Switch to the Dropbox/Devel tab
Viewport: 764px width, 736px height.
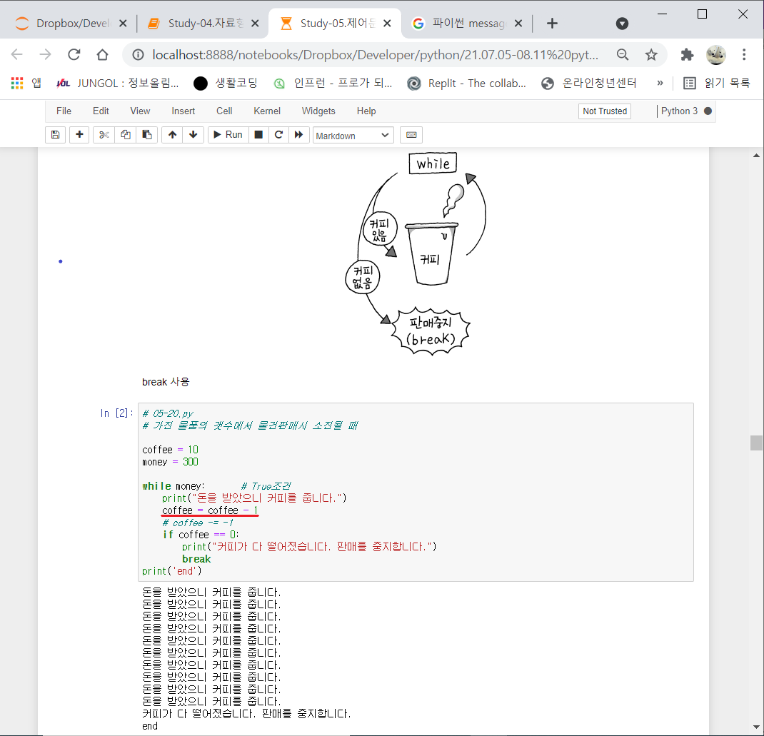point(71,24)
